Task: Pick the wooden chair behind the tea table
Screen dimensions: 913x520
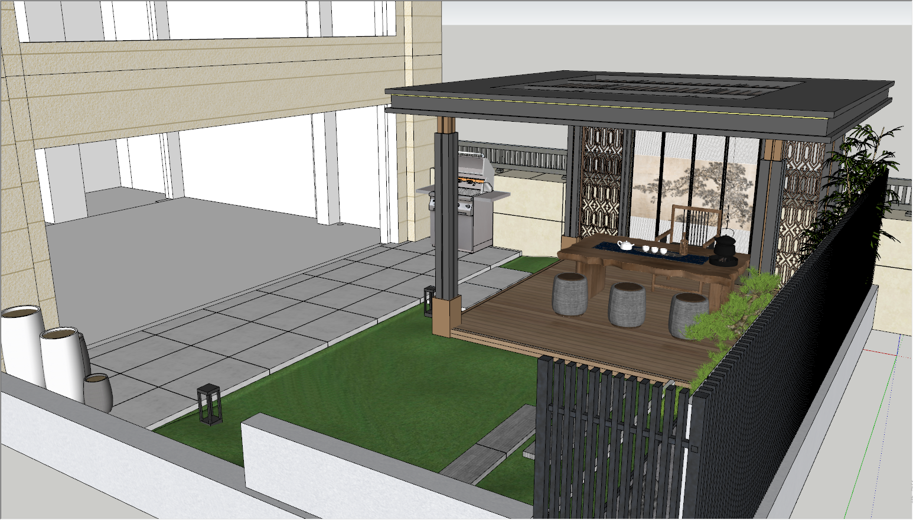Action: tap(697, 223)
